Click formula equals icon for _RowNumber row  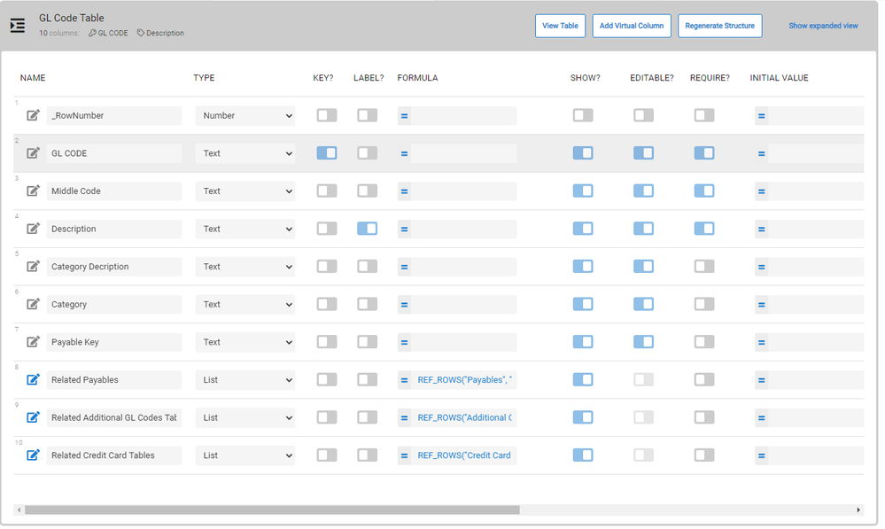404,116
